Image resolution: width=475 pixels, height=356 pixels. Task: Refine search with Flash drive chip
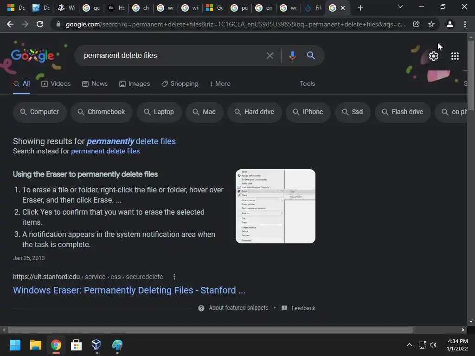pos(403,112)
